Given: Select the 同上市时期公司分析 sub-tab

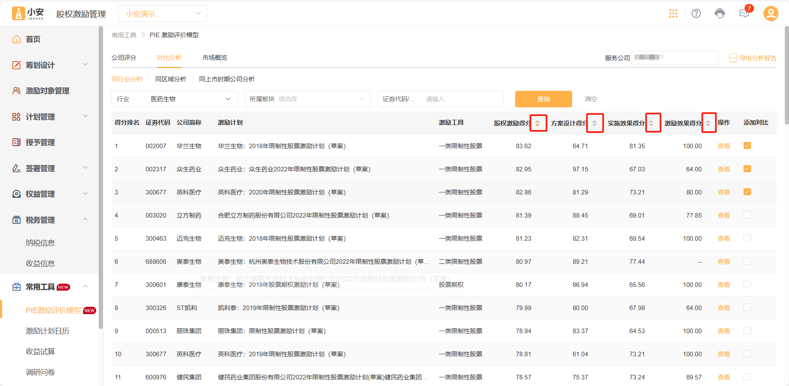Looking at the screenshot, I should (x=227, y=79).
